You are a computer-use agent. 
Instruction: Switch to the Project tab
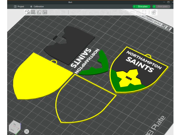point(19,6)
